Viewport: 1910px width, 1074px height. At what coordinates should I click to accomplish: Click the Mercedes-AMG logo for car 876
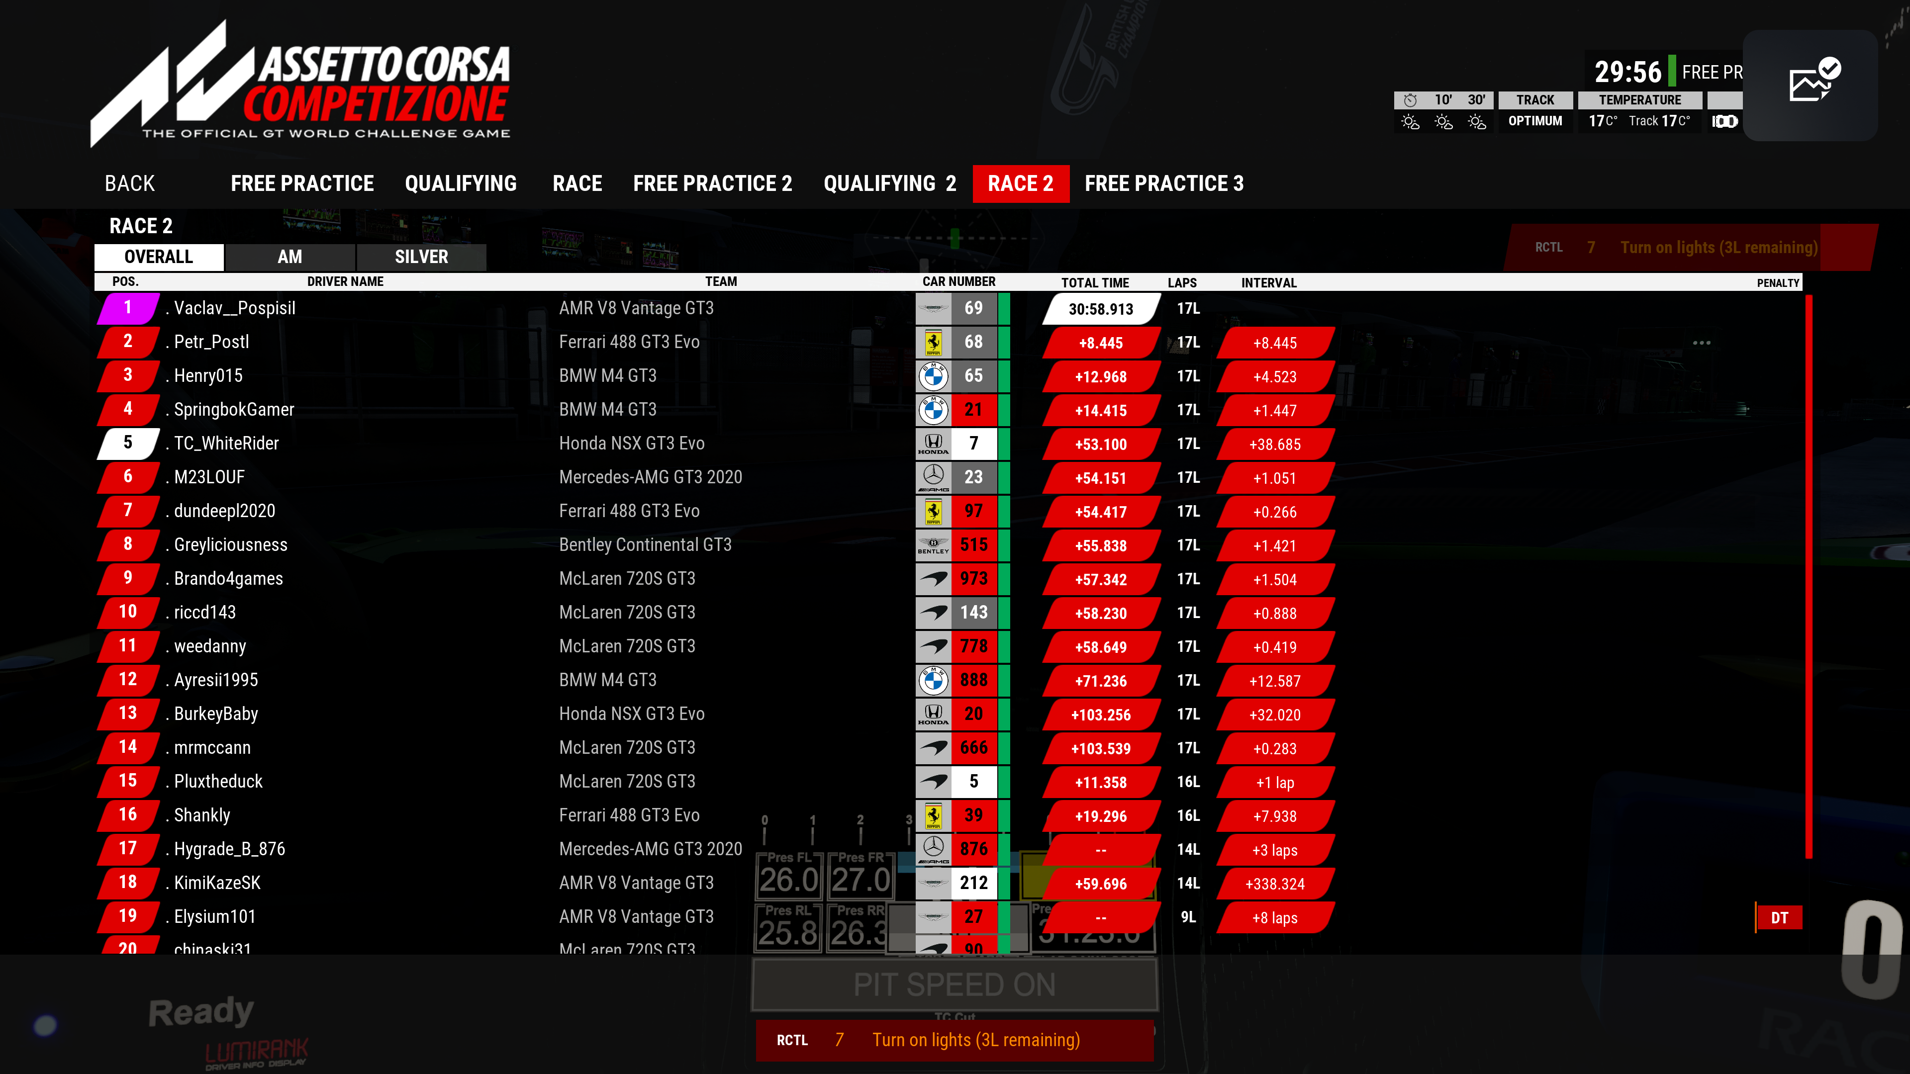[x=934, y=849]
